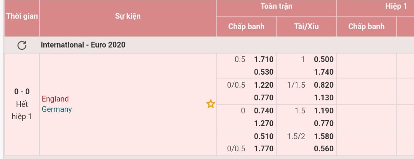Click Chấp banh header under Hiệp 1

[366, 26]
